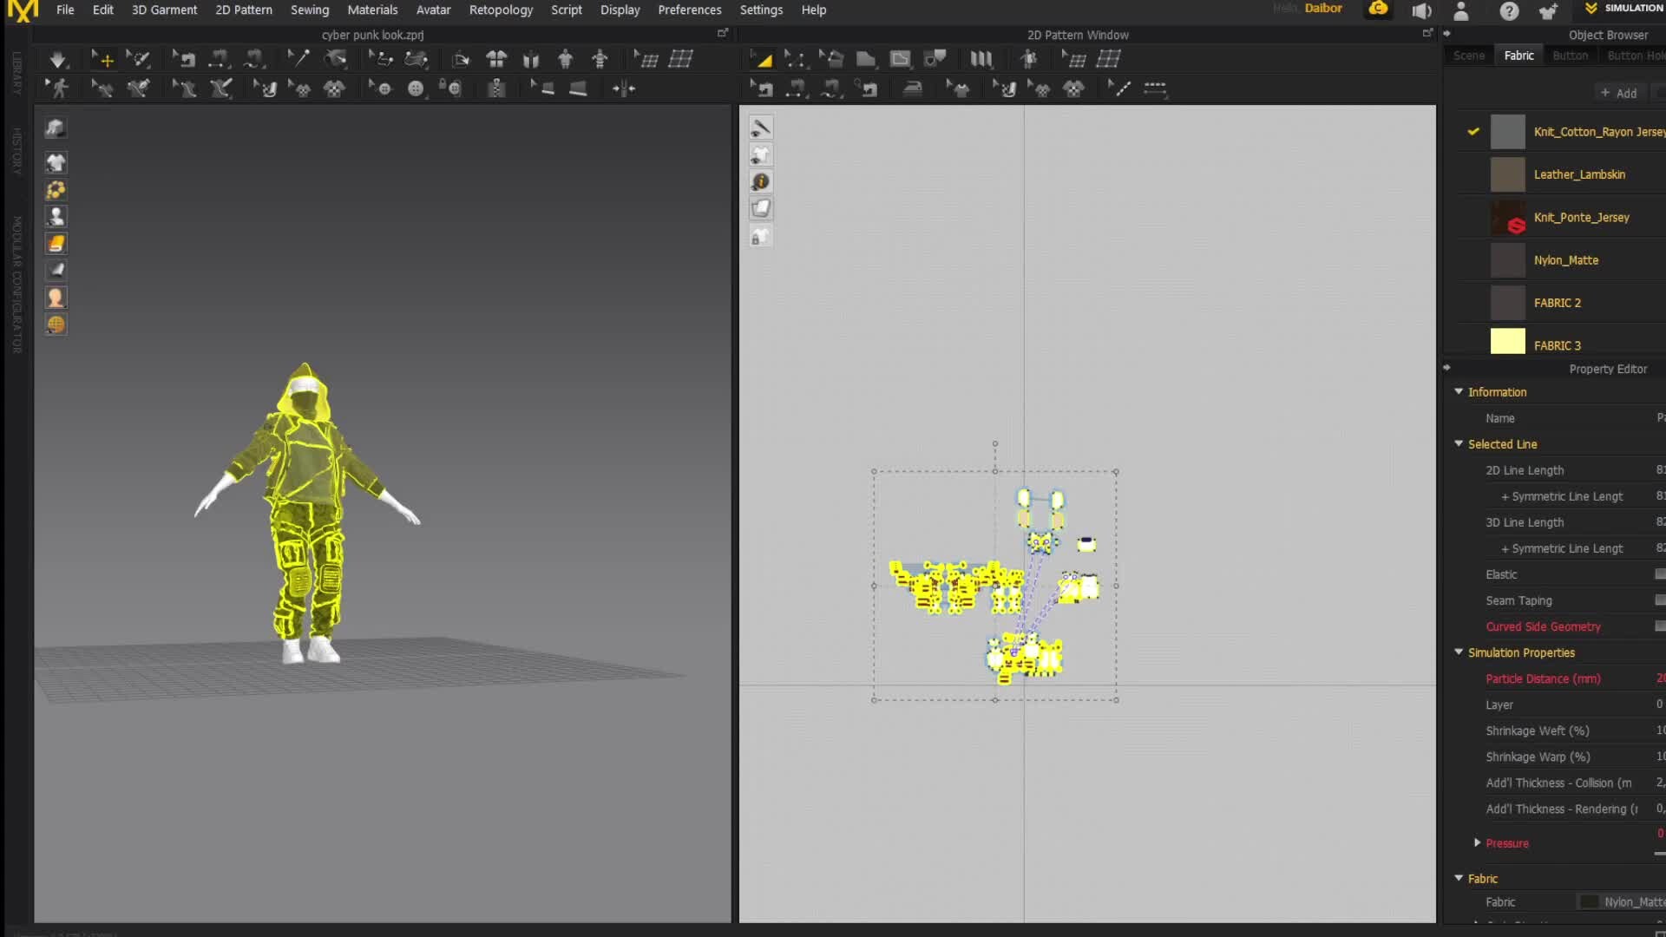Screen dimensions: 1666x937
Task: Open the Sewing menu
Action: coord(310,10)
